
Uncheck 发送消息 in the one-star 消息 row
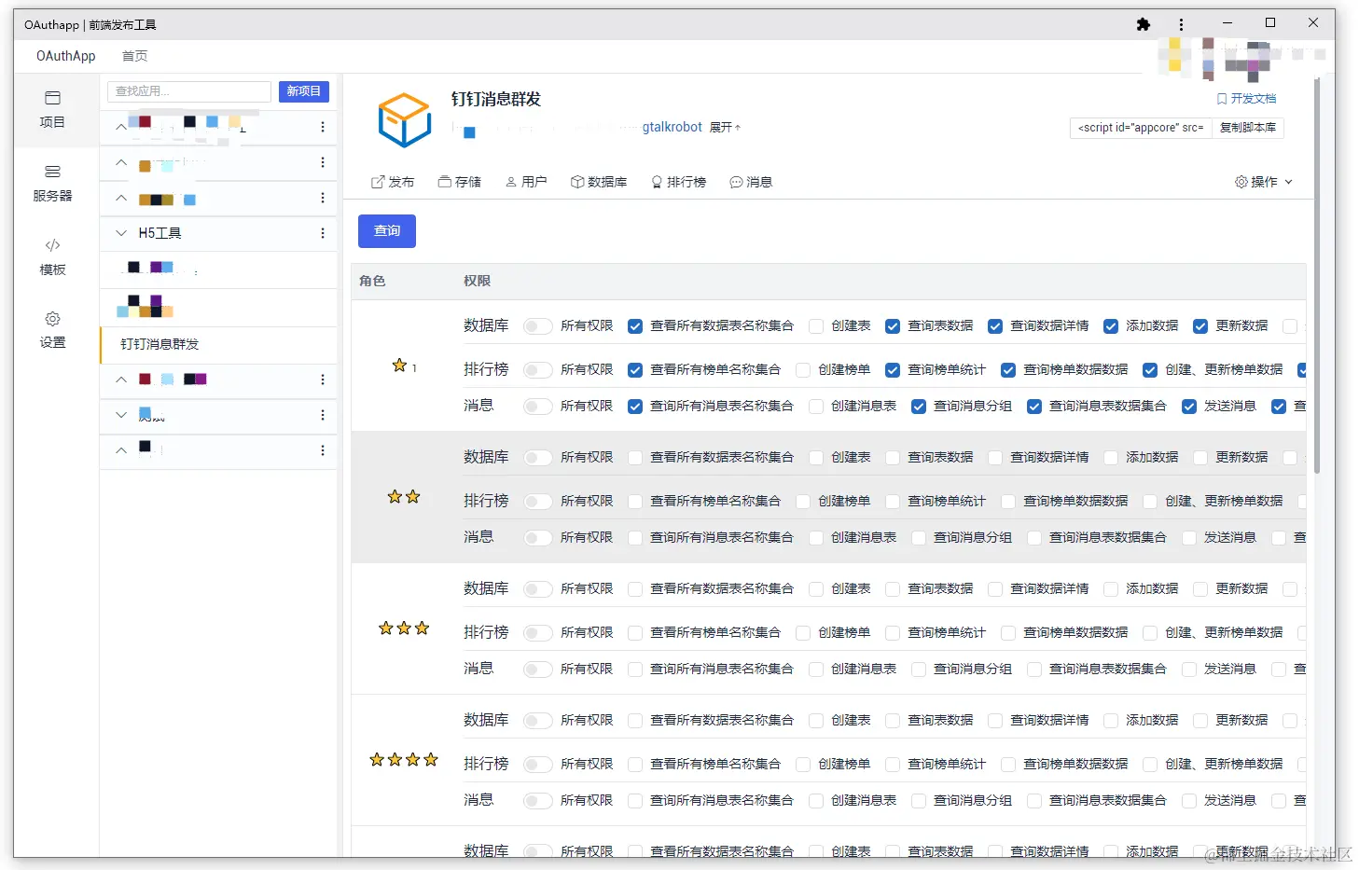[1189, 407]
